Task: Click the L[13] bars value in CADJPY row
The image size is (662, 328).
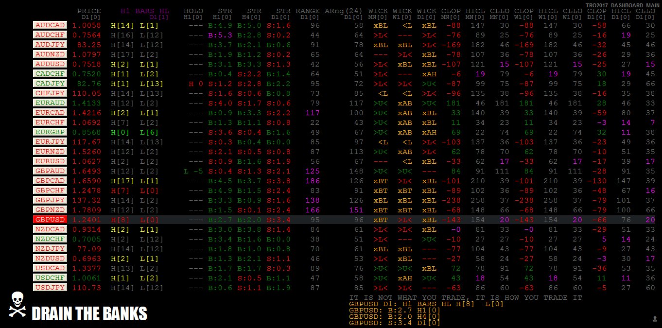Action: 152,84
